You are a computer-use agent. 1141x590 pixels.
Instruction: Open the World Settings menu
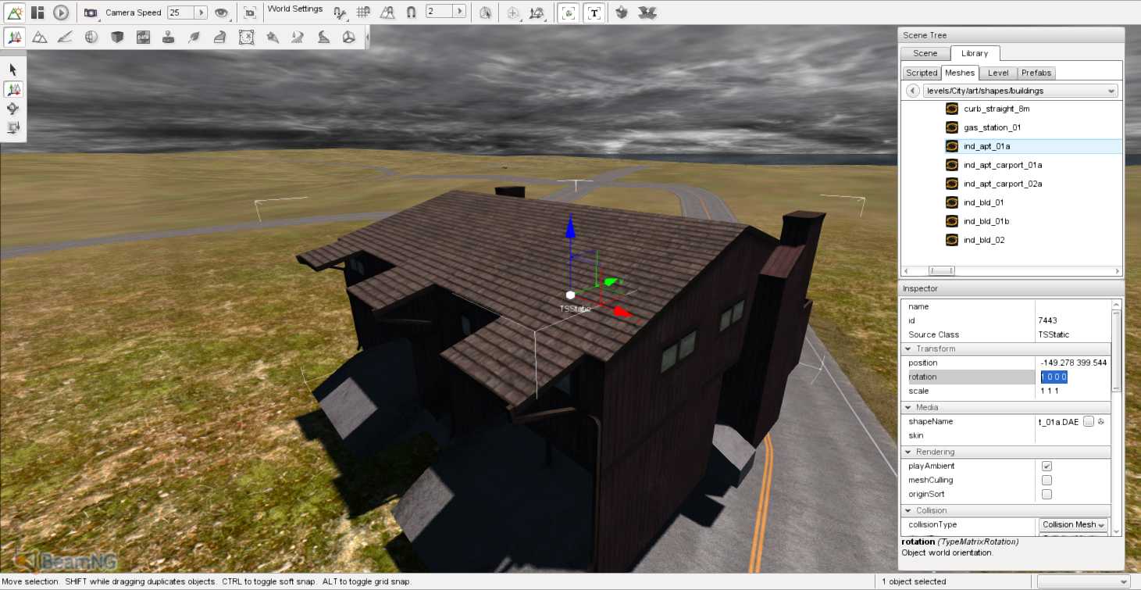click(x=295, y=9)
